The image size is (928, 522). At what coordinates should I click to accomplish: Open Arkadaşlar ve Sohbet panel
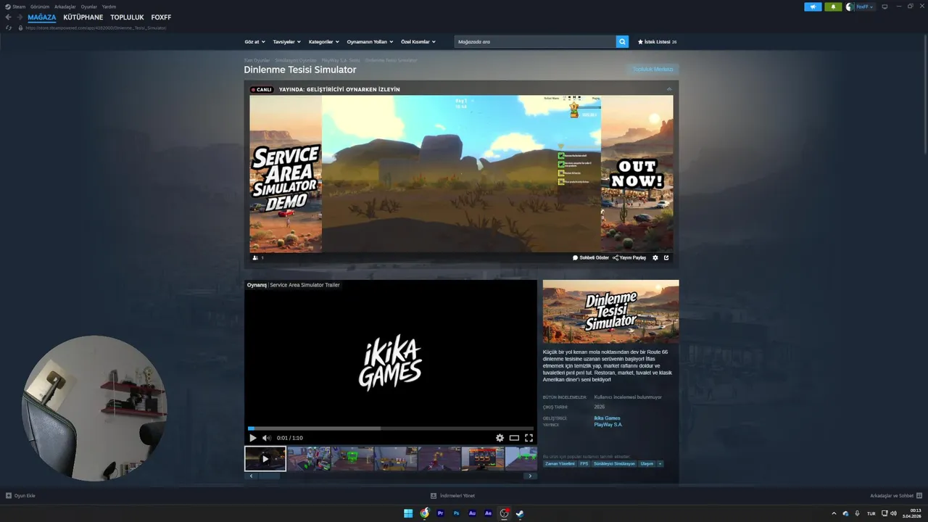point(895,496)
